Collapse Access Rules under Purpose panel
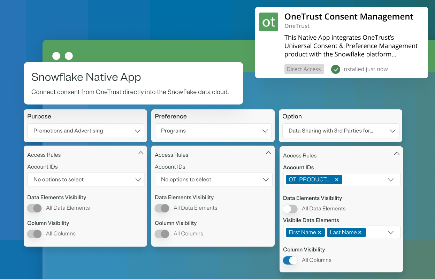The height and width of the screenshot is (279, 435). (x=141, y=153)
